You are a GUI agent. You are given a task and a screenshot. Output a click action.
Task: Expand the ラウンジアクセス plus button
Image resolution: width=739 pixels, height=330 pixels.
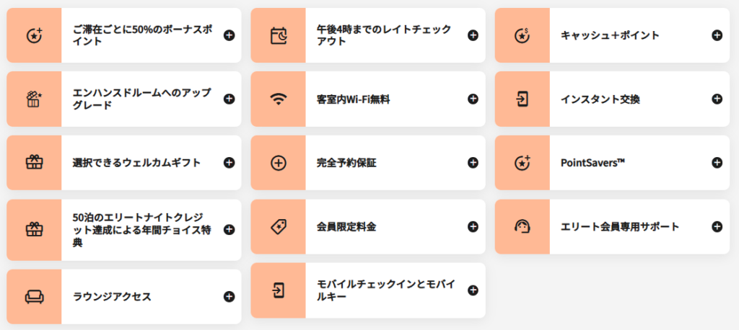[x=229, y=297]
